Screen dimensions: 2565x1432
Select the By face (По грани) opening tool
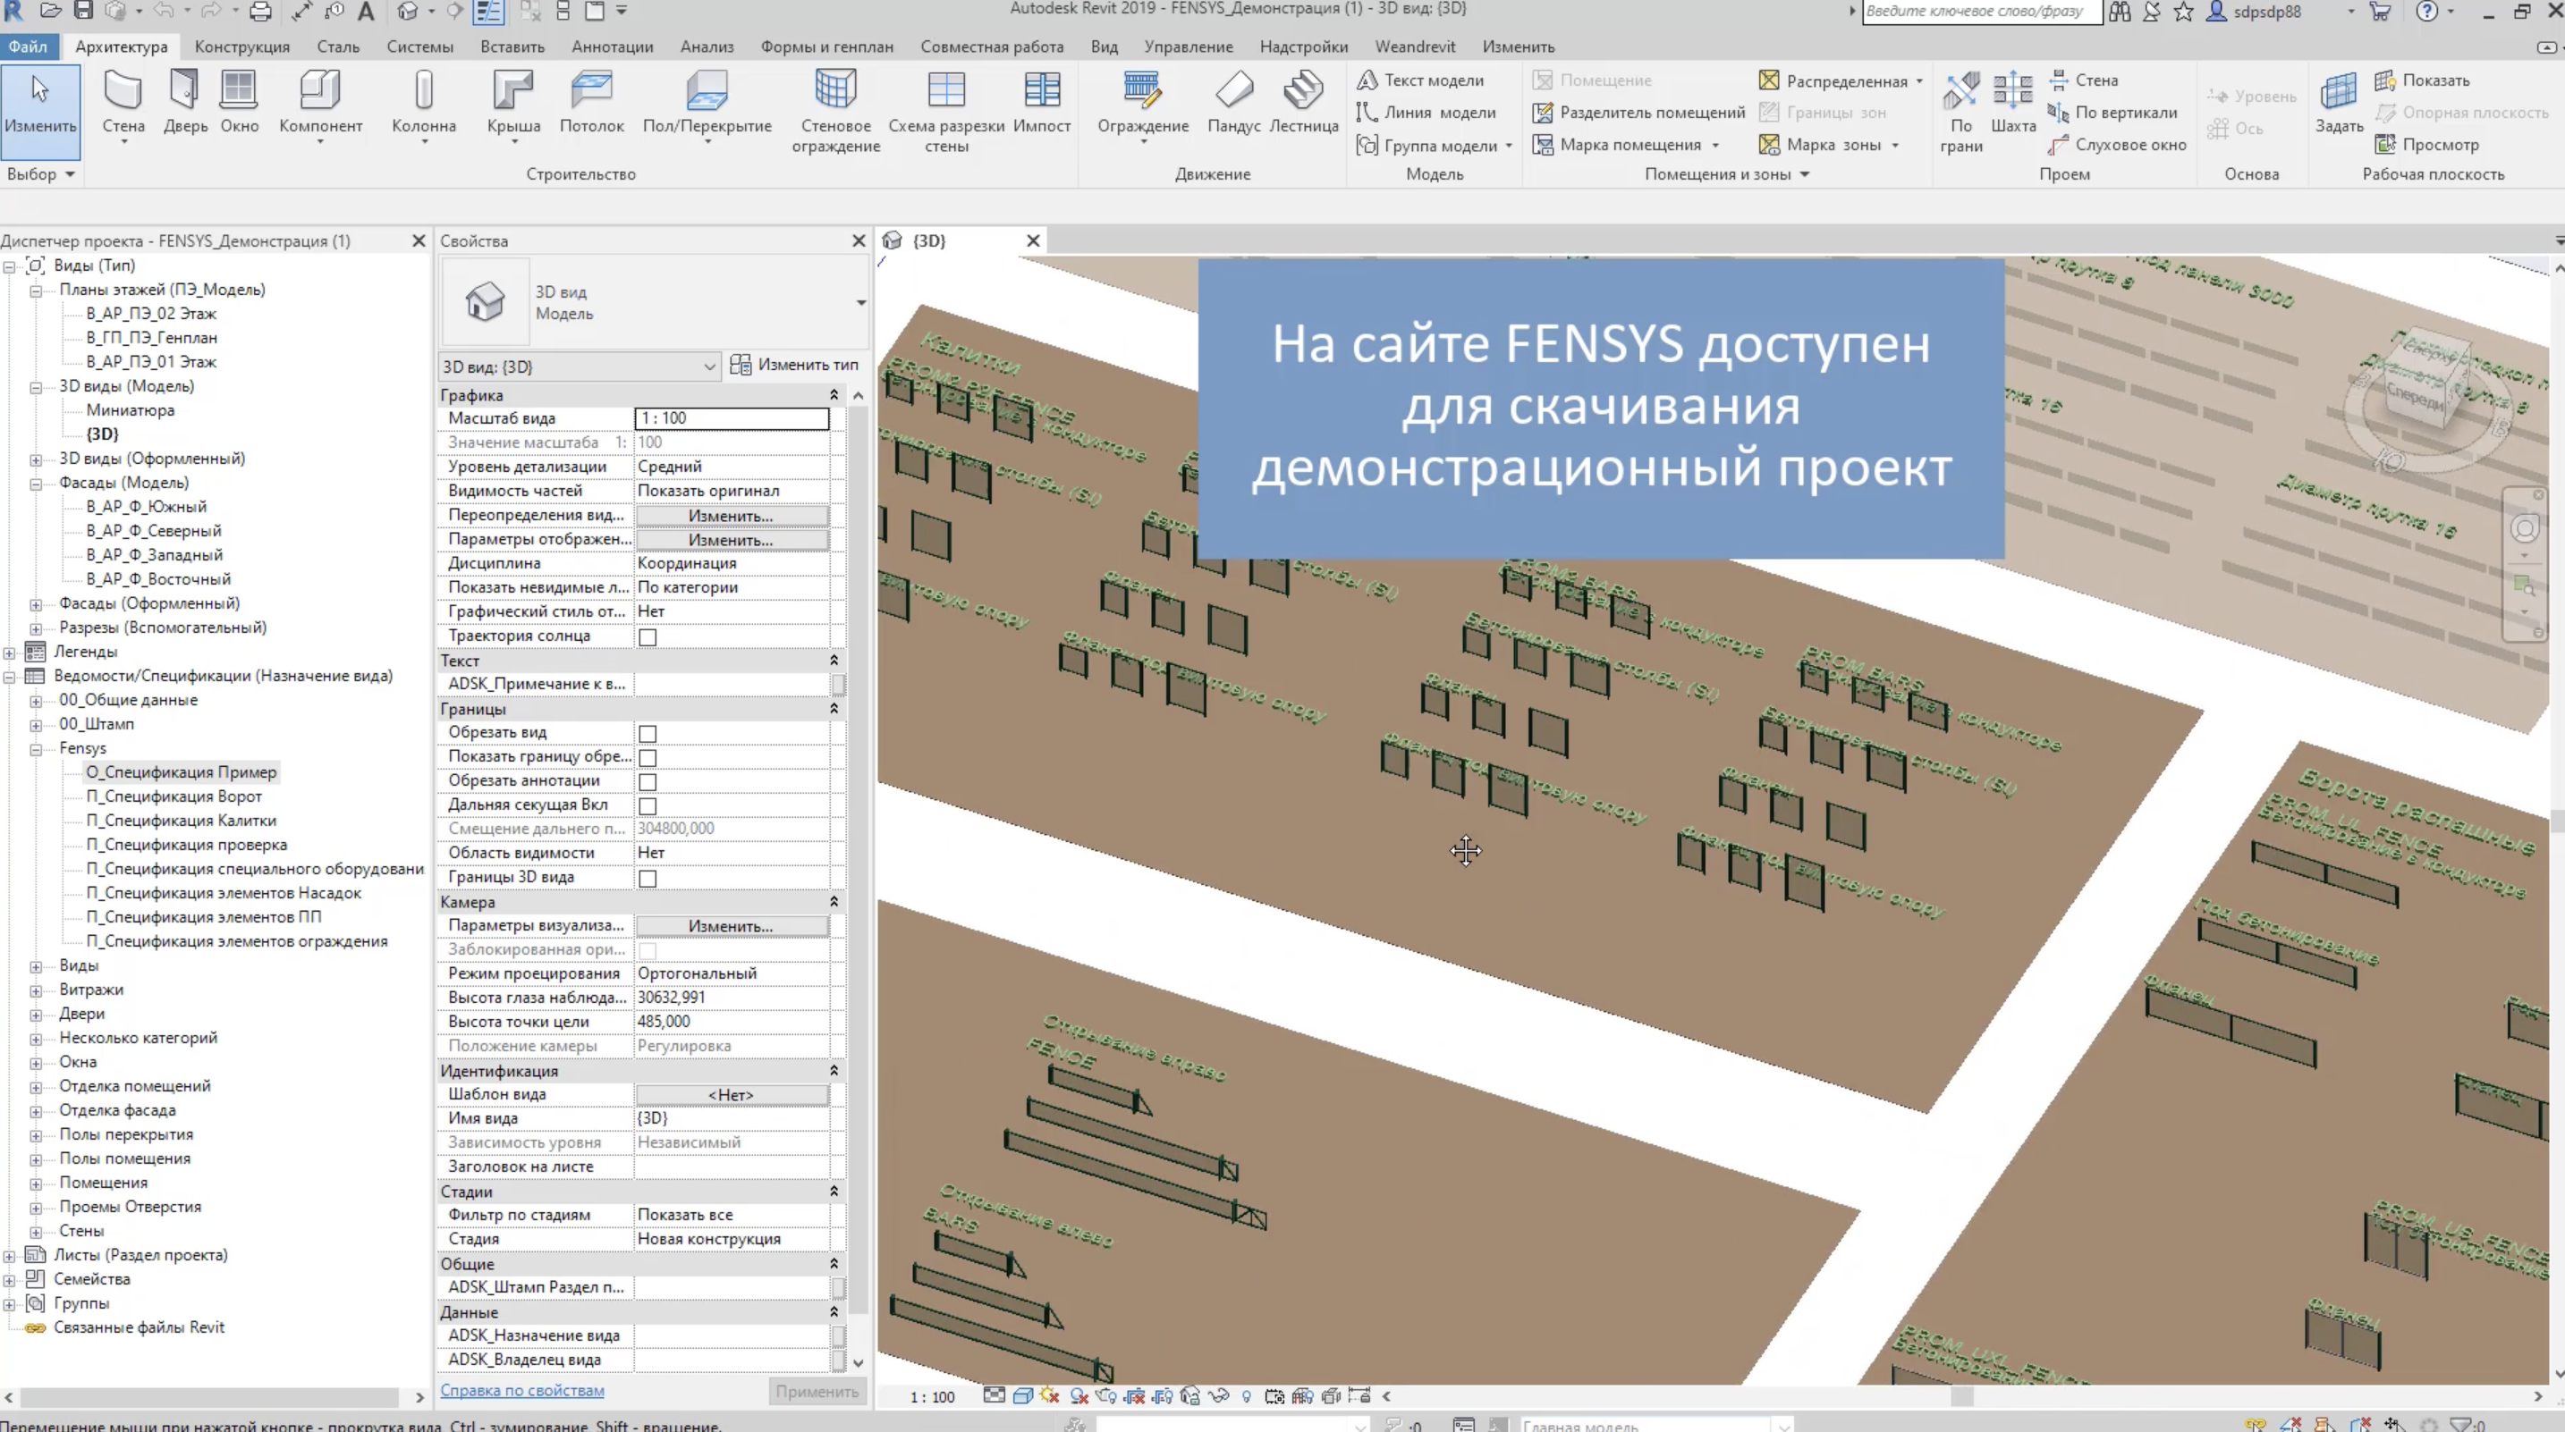(1960, 112)
